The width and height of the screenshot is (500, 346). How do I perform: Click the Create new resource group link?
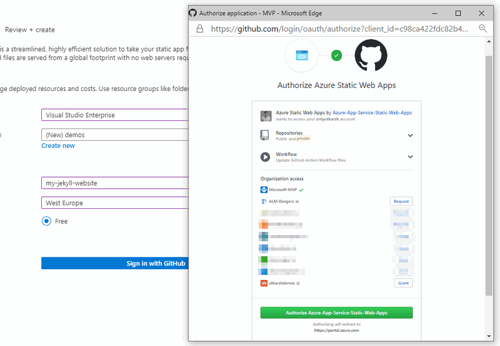58,146
